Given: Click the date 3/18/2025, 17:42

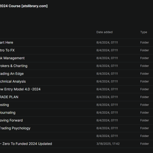Looking at the screenshot, I should point(108,144).
